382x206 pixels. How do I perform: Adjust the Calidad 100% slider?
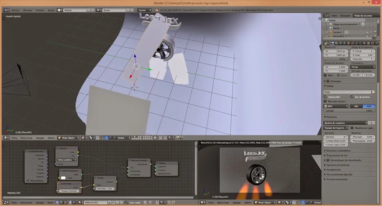point(349,111)
